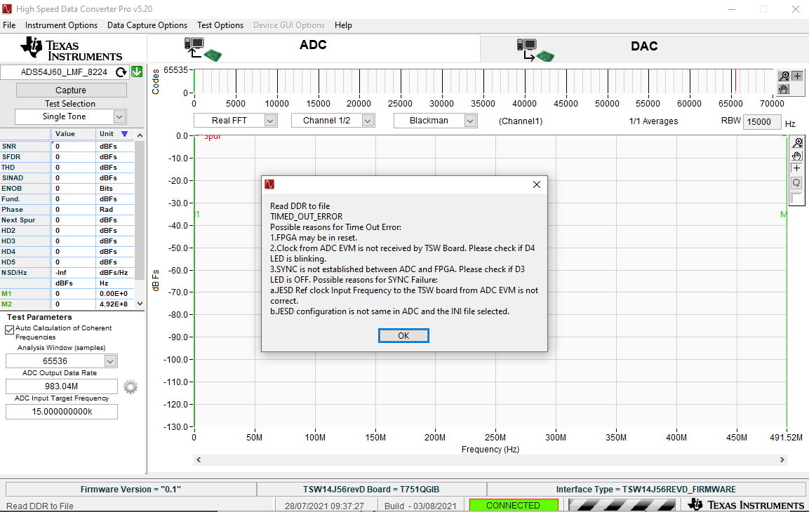
Task: Open the Single Tone test selection dropdown
Action: pos(119,117)
